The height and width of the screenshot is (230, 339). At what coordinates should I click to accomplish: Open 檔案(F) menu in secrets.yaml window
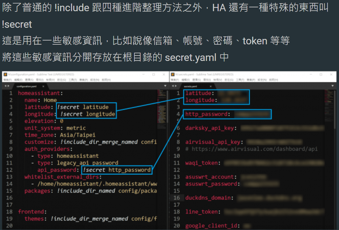175,80
